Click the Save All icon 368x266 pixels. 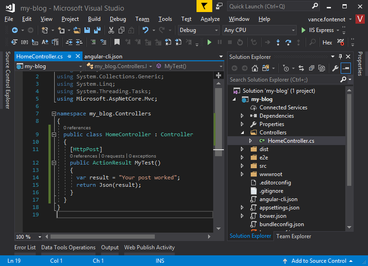(x=97, y=30)
